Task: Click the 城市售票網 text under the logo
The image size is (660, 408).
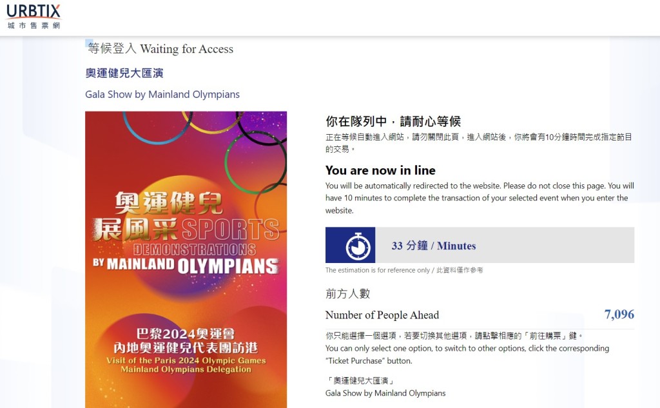Action: point(34,26)
